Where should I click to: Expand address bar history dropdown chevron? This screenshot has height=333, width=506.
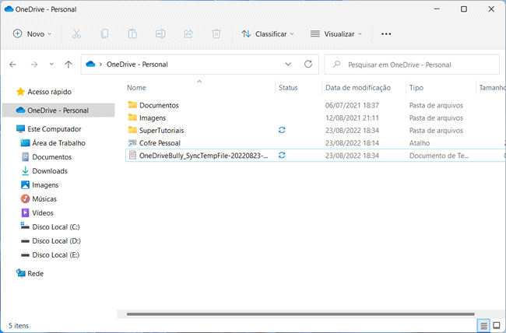[x=288, y=65]
